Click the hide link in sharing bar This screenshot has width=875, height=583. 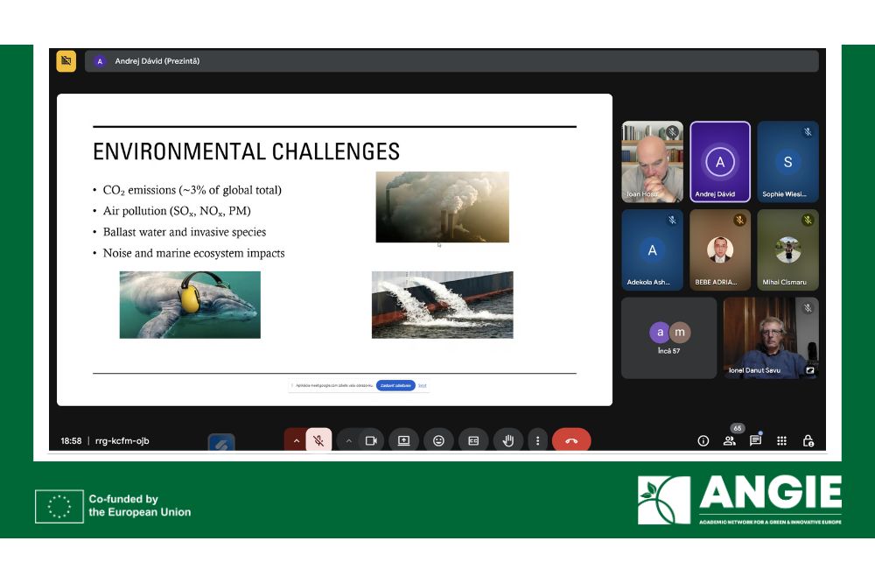(x=423, y=385)
